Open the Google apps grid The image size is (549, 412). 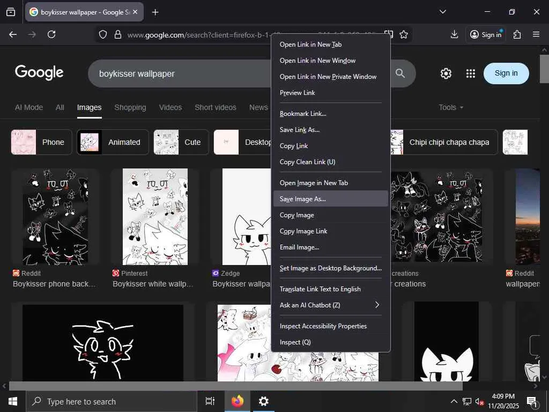(x=471, y=73)
